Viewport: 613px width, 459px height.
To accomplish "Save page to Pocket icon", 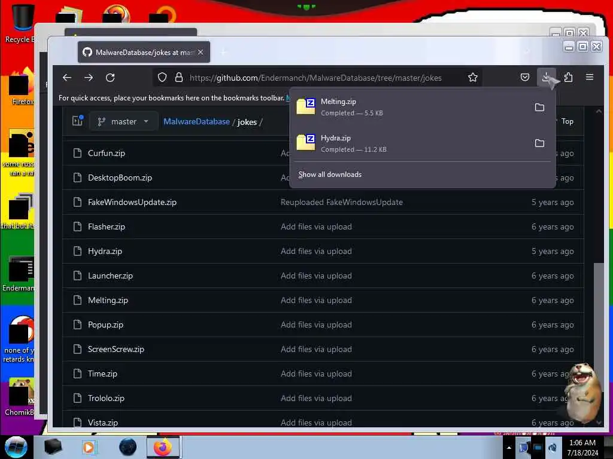I will point(525,77).
